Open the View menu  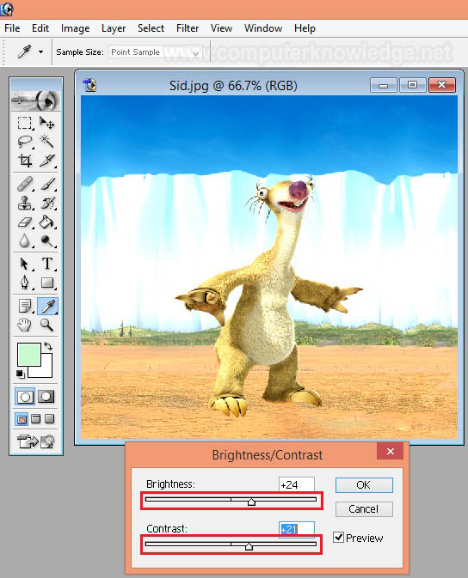point(221,28)
